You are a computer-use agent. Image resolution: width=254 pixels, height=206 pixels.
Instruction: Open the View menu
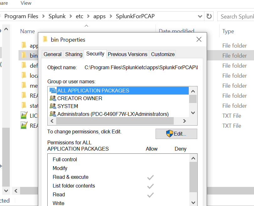tap(26, 3)
